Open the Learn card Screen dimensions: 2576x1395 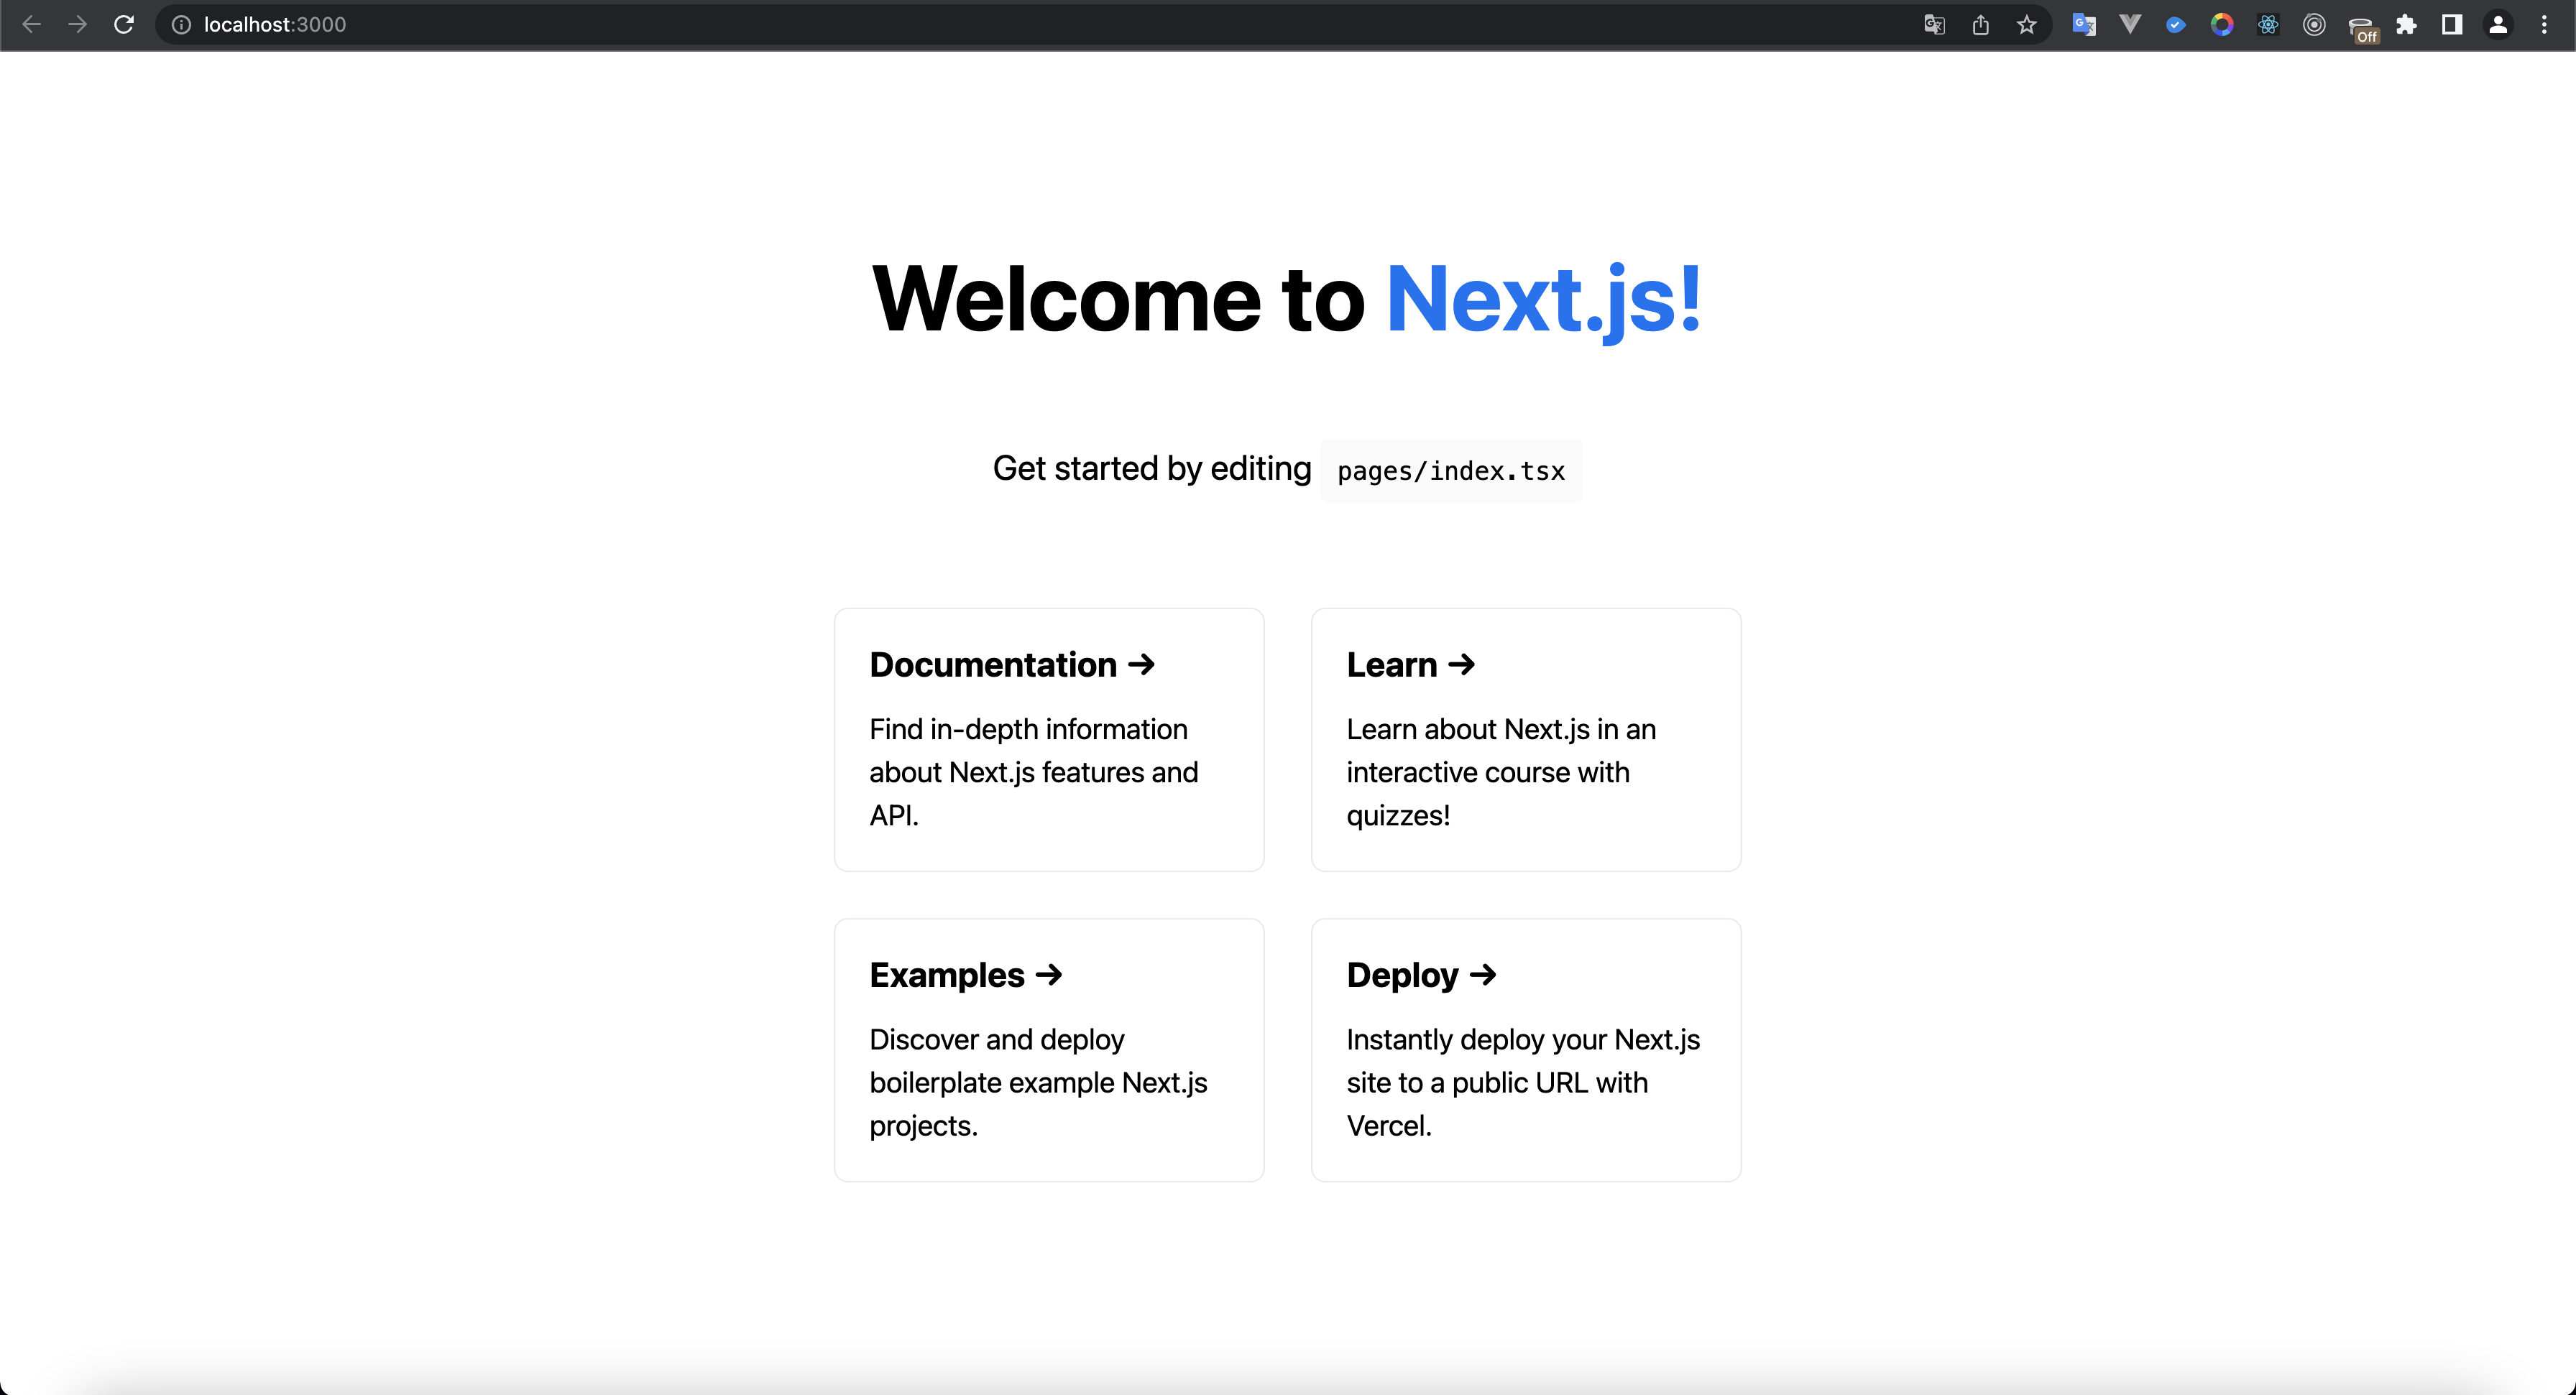point(1526,739)
